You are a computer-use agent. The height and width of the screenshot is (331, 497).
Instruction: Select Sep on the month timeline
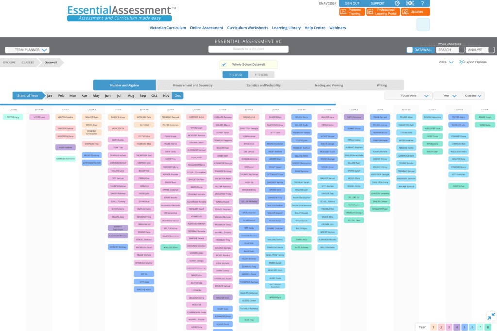(143, 95)
